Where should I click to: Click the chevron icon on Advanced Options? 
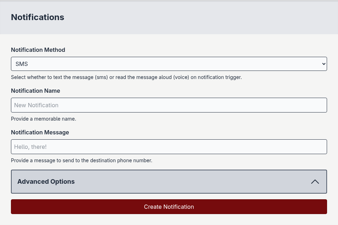tap(315, 182)
